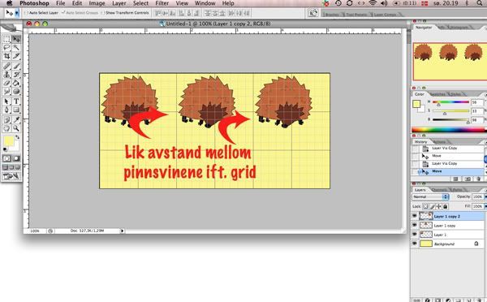Select the Eyedropper tool
This screenshot has height=302, width=487.
point(16,119)
